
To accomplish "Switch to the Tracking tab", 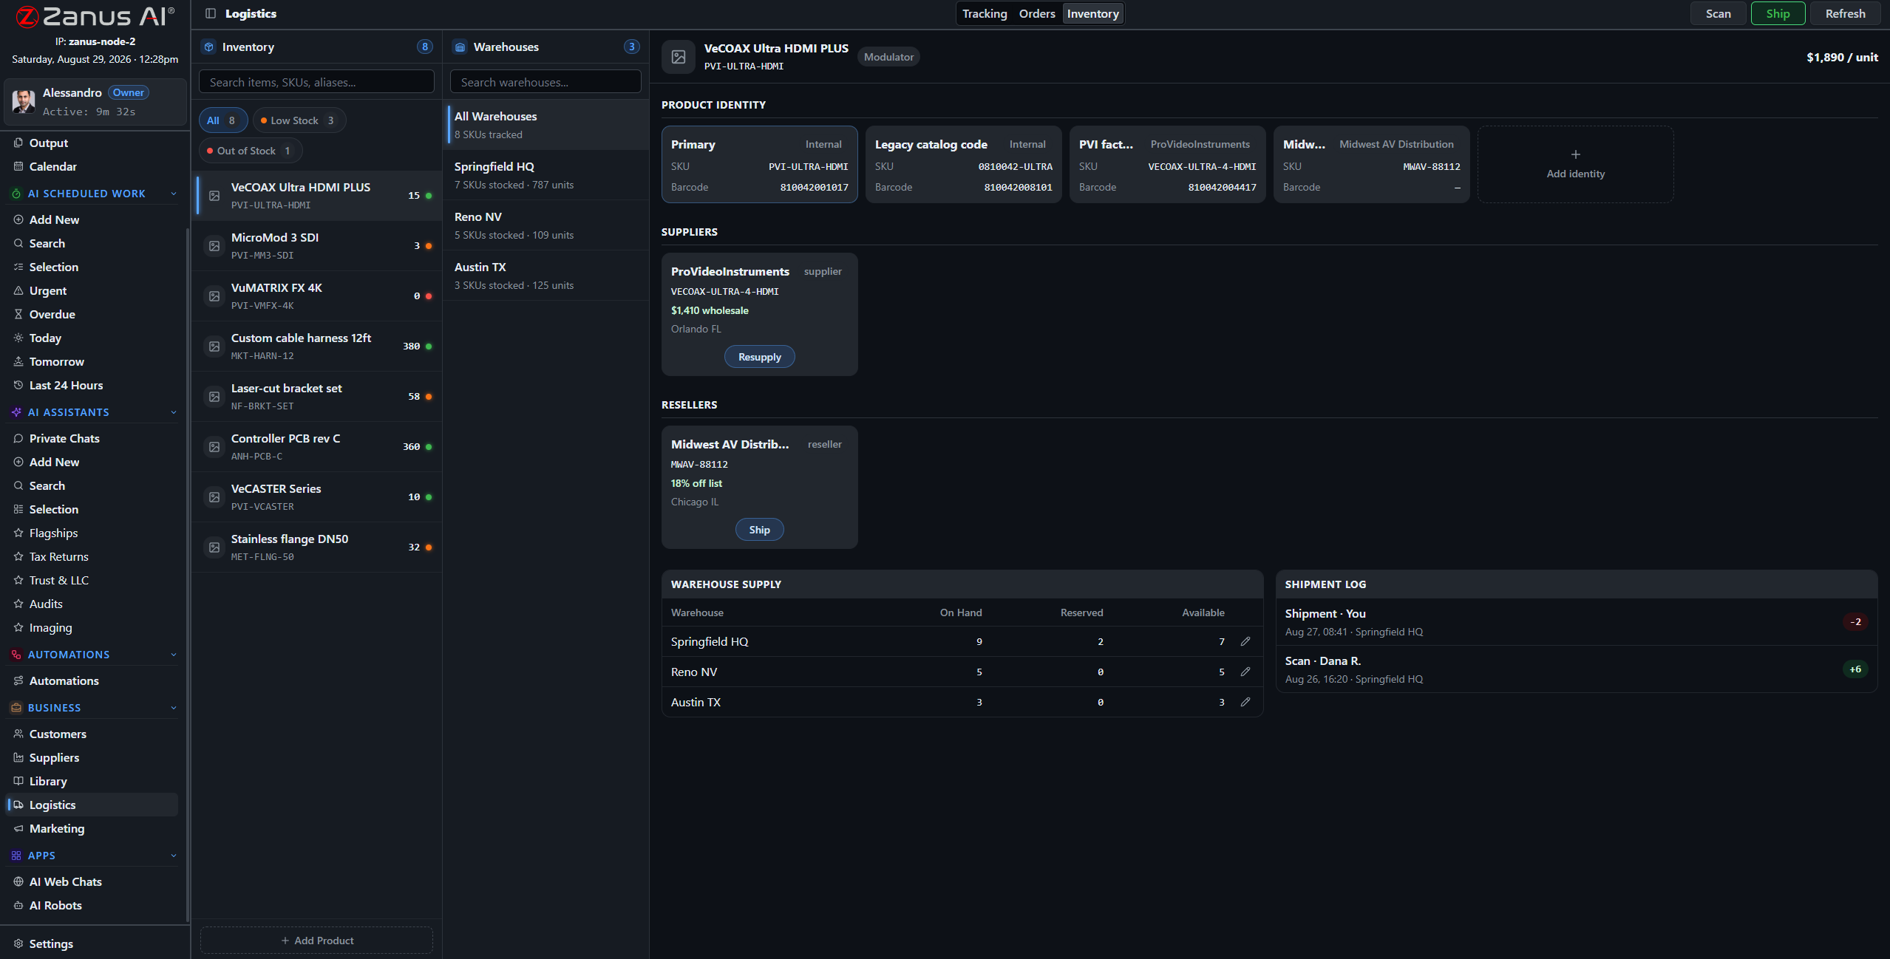I will [985, 13].
